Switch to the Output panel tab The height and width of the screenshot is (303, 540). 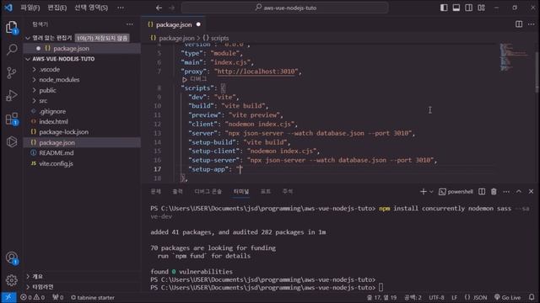(177, 192)
